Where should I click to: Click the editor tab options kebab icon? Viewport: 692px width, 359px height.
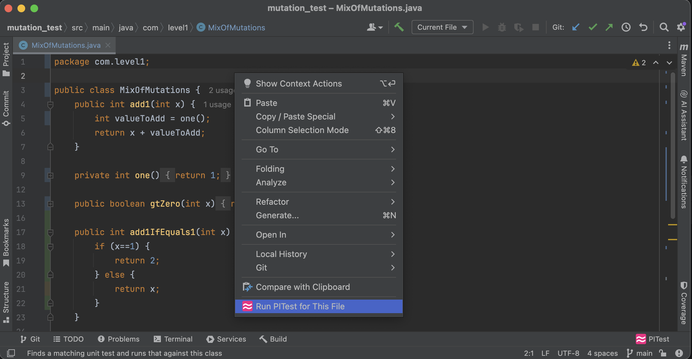coord(669,45)
